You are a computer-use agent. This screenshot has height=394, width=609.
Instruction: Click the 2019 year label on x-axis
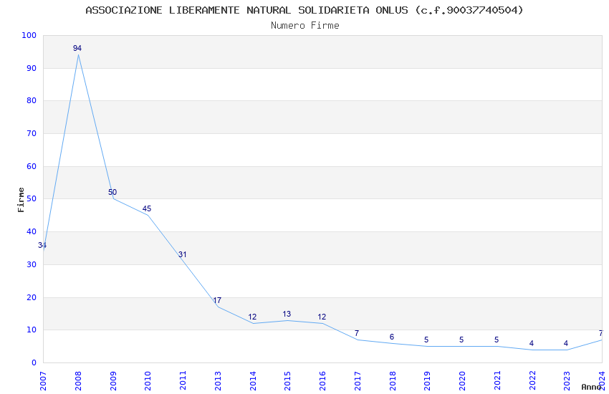pyautogui.click(x=427, y=380)
